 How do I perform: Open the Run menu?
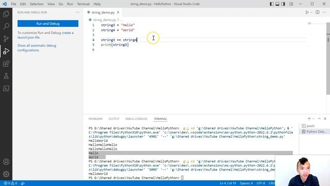tap(70, 4)
